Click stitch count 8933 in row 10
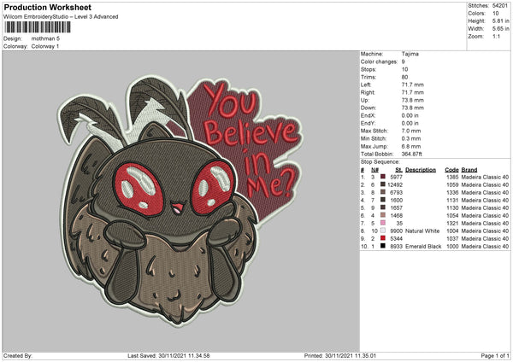The image size is (513, 362). click(396, 246)
